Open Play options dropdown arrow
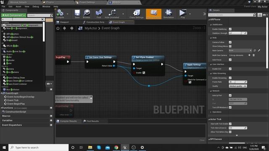This screenshot has width=269, height=151. (190, 14)
